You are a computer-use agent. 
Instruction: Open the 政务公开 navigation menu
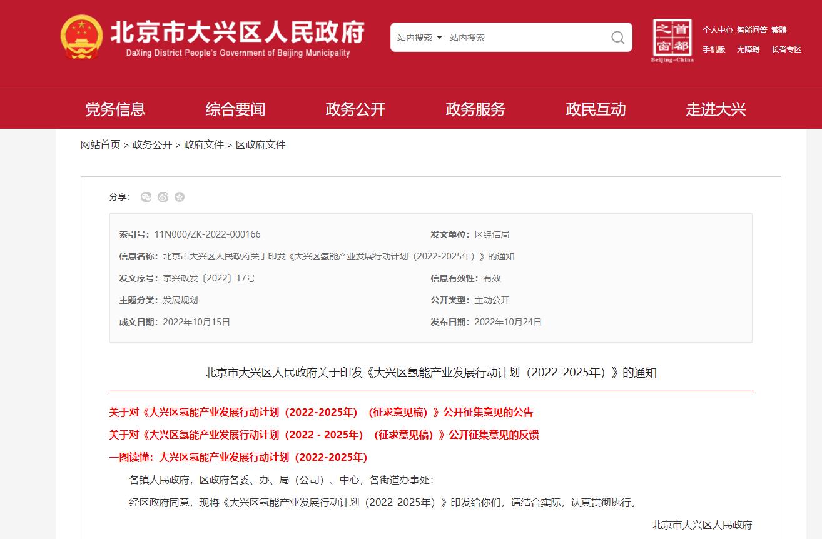click(x=355, y=109)
